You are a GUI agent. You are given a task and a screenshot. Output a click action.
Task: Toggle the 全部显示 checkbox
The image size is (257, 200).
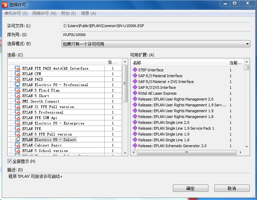[x=10, y=161]
